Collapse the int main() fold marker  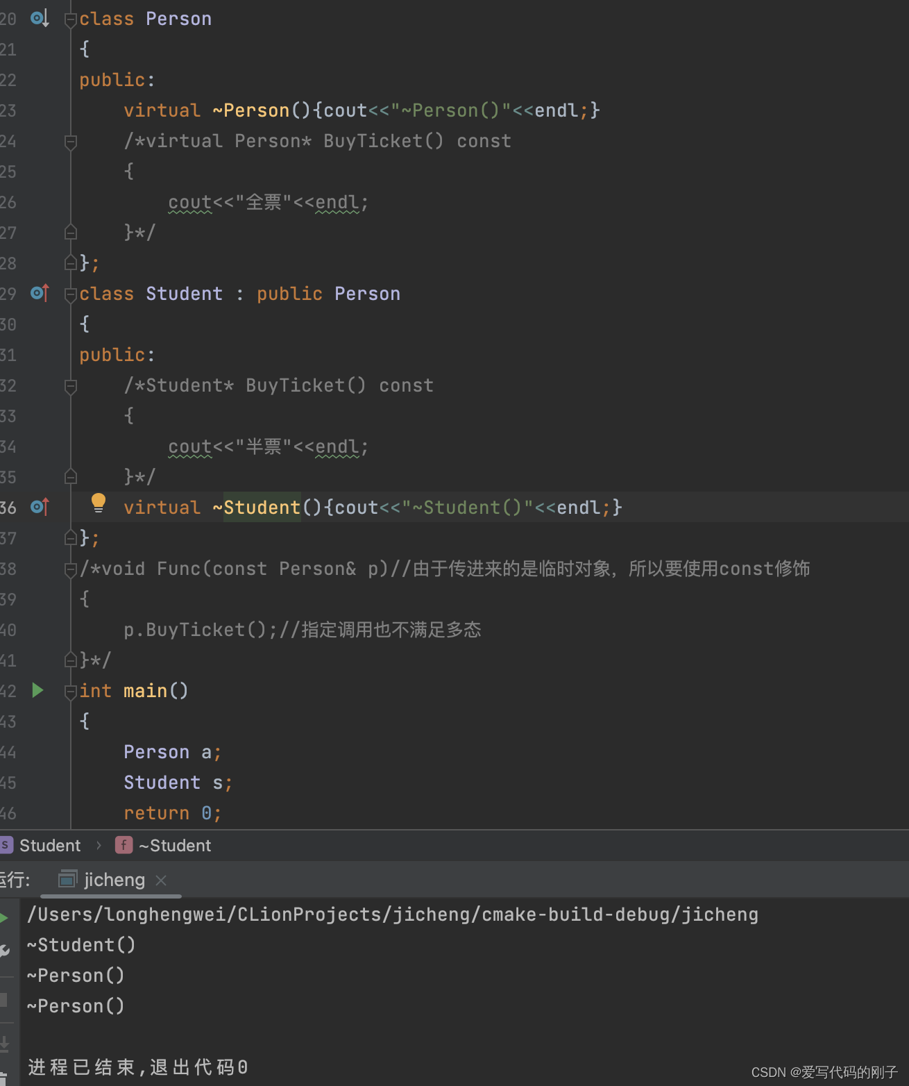point(70,692)
